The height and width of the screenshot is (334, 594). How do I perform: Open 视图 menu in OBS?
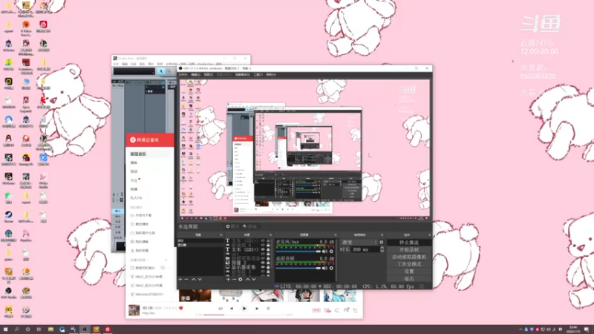[208, 75]
